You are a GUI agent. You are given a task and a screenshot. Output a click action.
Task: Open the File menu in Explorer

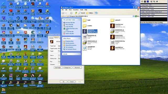pos(63,10)
